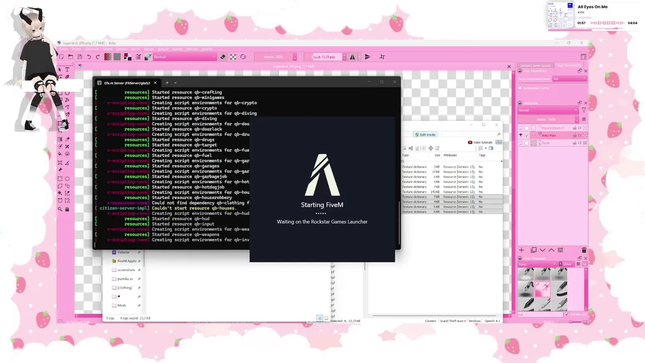645x363 pixels.
Task: Open Seçim menu in Krita
Action: pyautogui.click(x=136, y=49)
